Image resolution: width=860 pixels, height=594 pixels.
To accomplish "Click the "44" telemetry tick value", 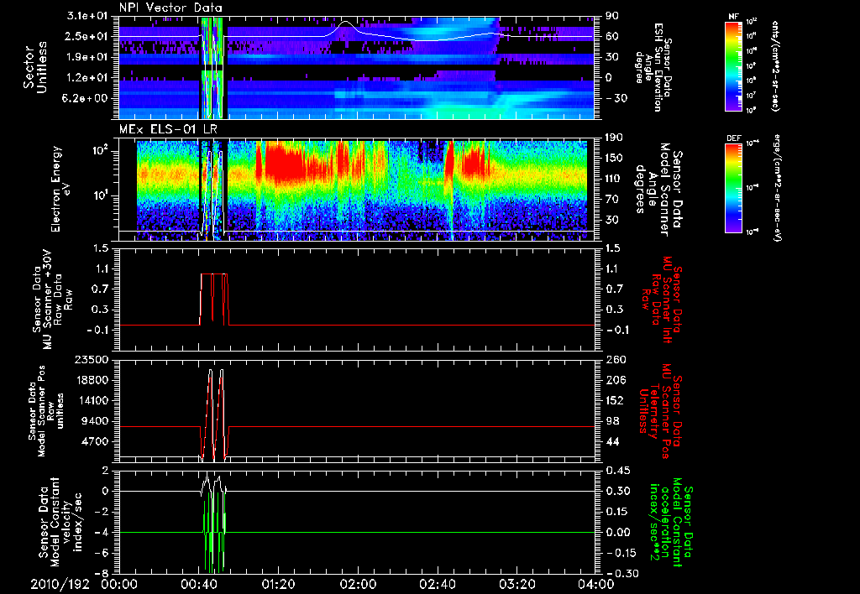I will tap(612, 441).
